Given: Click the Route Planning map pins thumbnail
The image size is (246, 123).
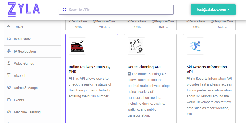Looking at the screenshot, I should click(136, 46).
